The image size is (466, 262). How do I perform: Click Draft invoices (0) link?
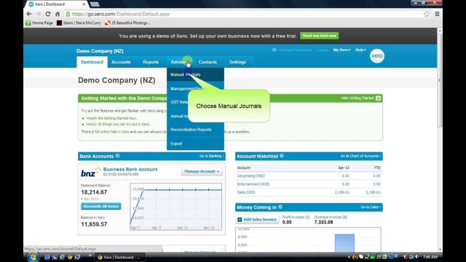coord(296,217)
